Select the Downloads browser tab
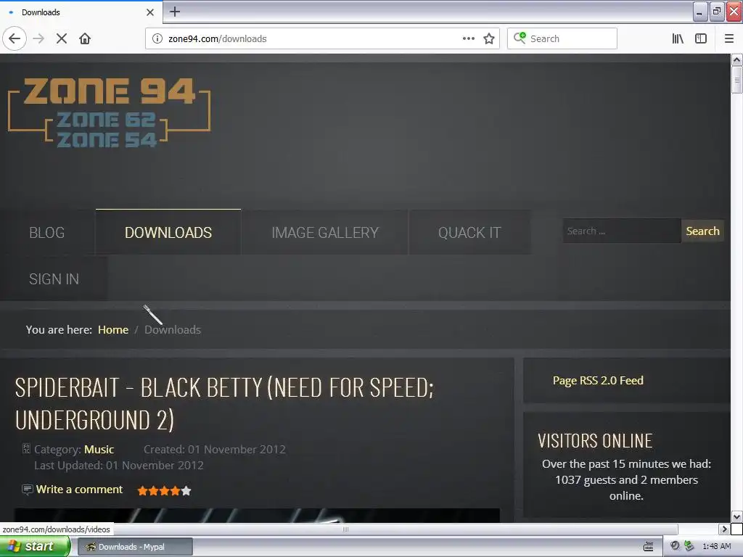The height and width of the screenshot is (557, 743). coord(81,12)
